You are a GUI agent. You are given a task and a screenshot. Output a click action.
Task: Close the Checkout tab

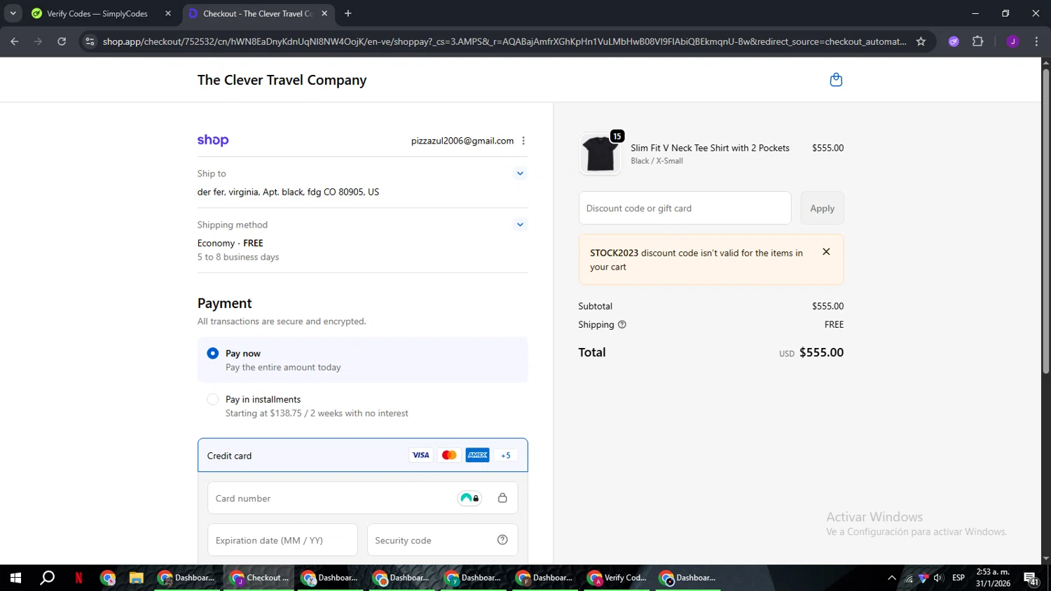(x=324, y=13)
